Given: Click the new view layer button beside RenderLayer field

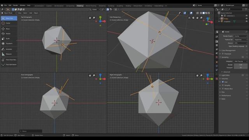Looking at the screenshot, I should (244, 5).
